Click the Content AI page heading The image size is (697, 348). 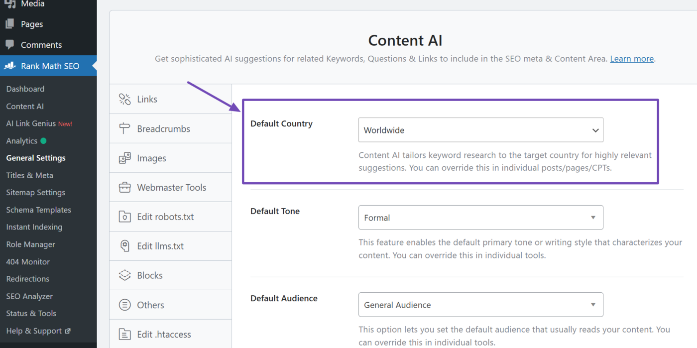click(x=405, y=40)
